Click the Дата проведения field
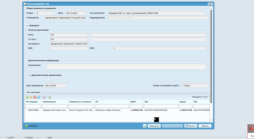This screenshot has width=254, height=139. click(56, 86)
